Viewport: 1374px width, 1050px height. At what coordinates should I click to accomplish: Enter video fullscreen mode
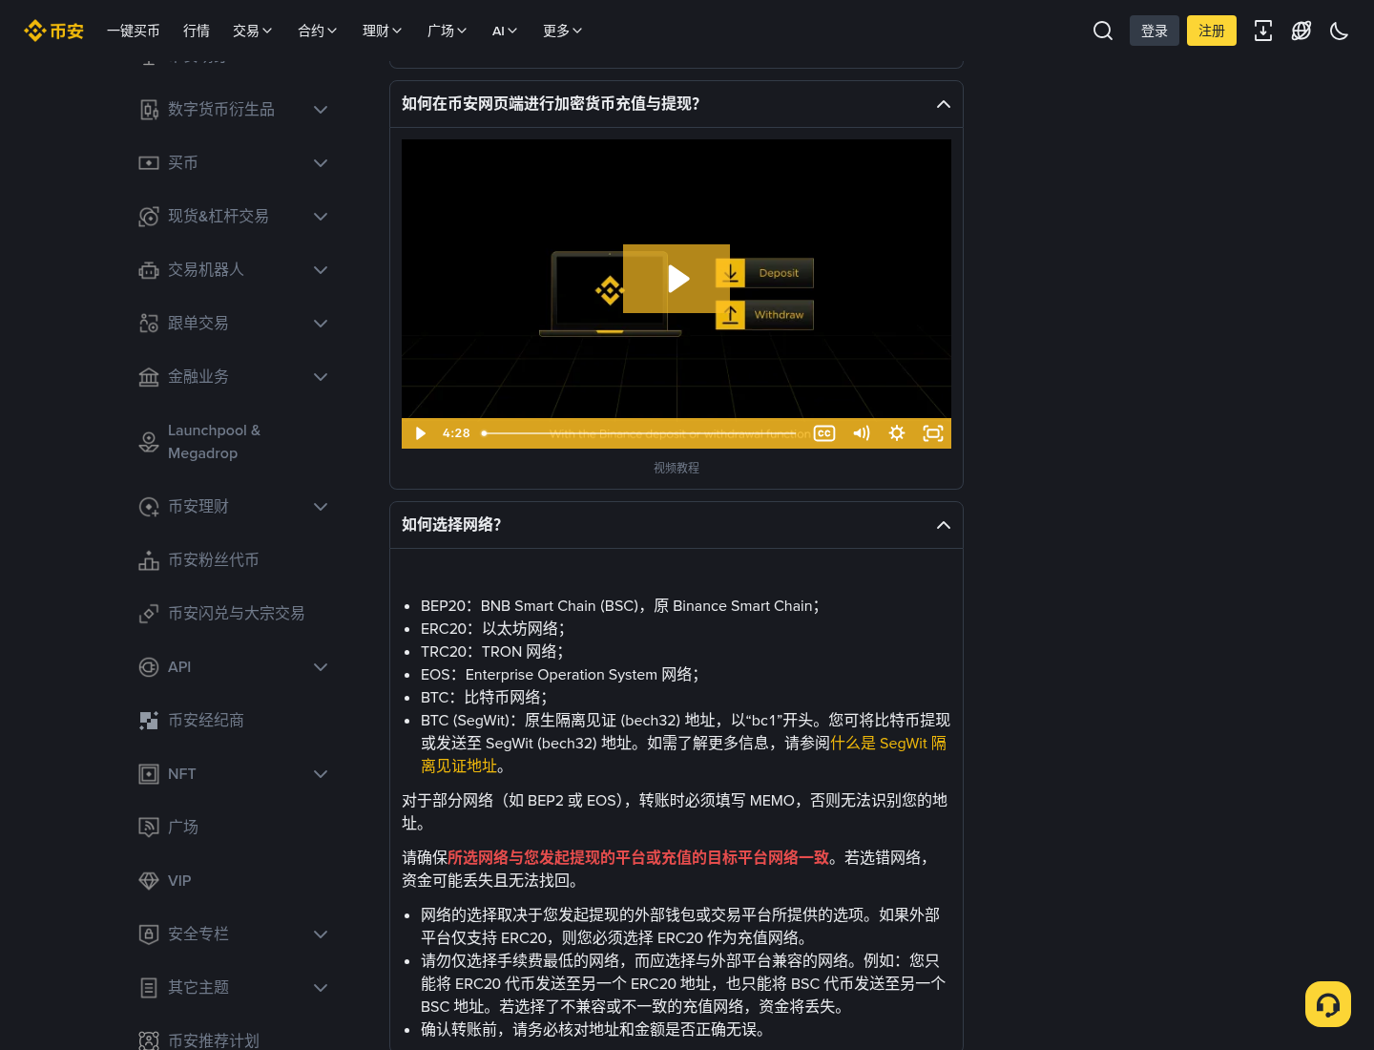pos(933,433)
